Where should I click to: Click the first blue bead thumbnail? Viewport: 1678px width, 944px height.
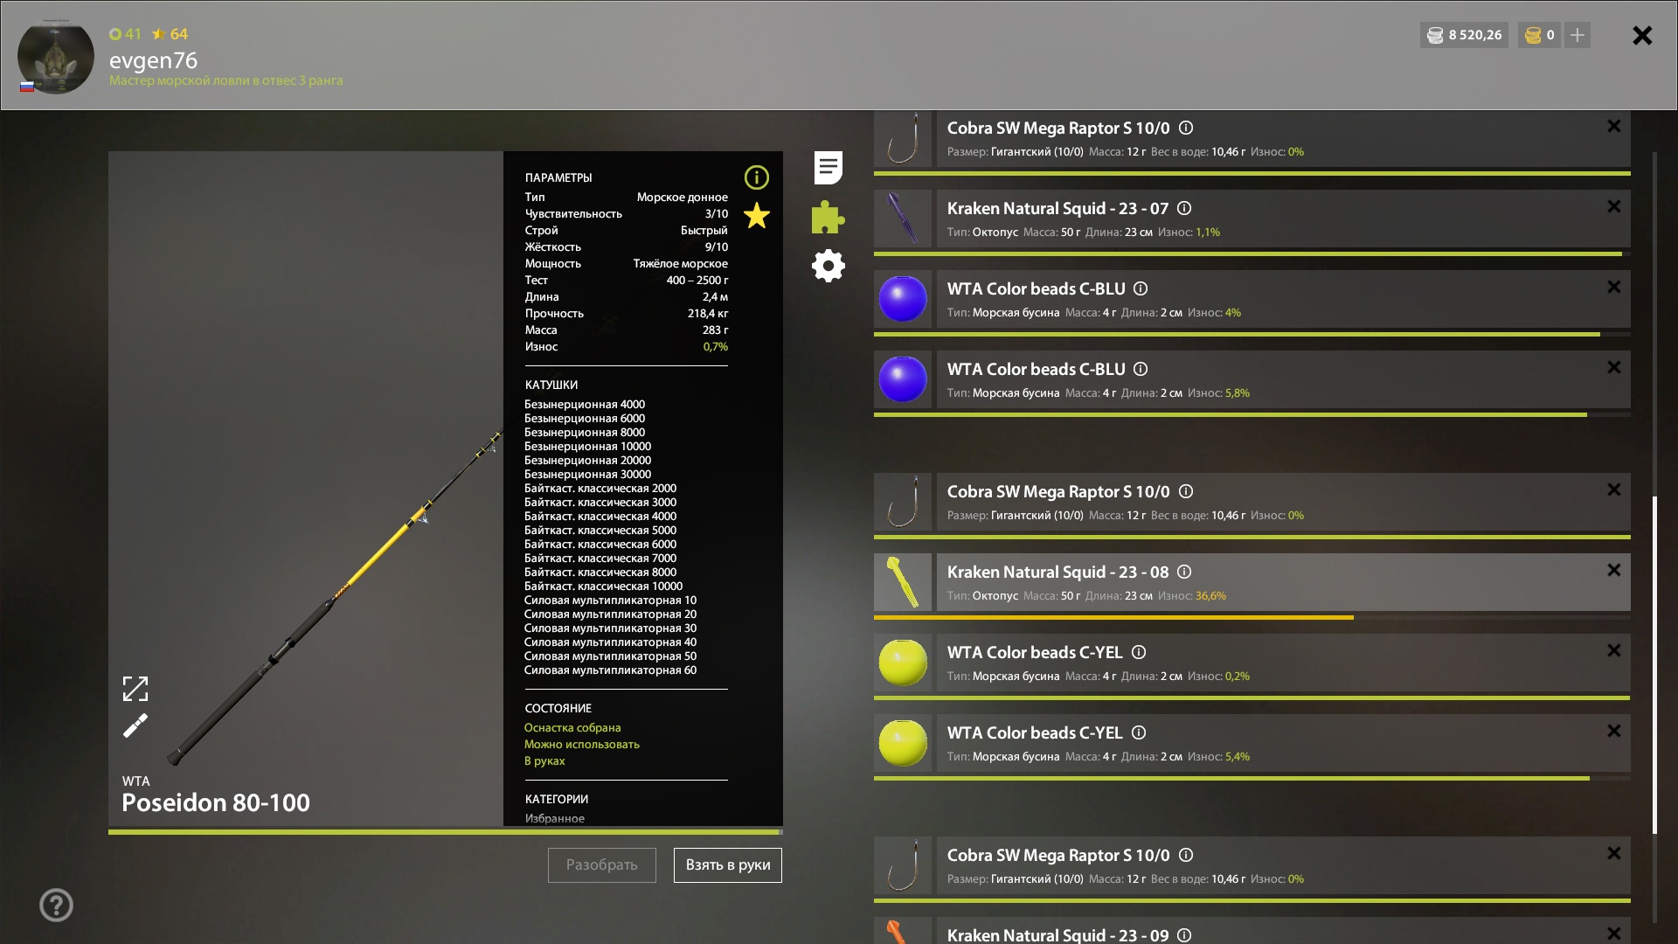pos(903,299)
